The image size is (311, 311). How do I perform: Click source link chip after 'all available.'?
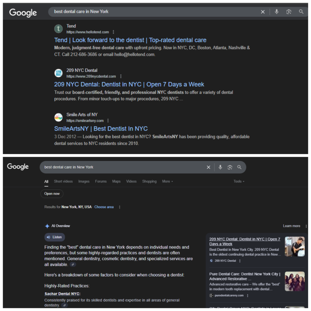(x=73, y=265)
